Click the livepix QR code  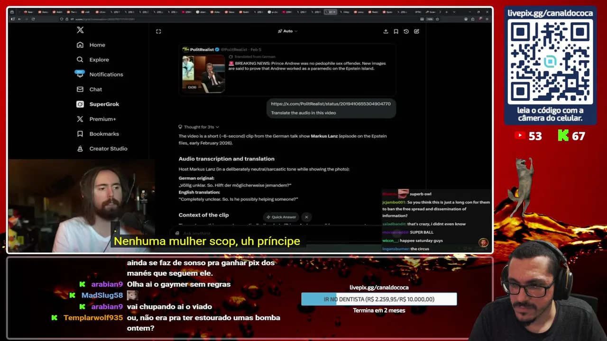550,62
